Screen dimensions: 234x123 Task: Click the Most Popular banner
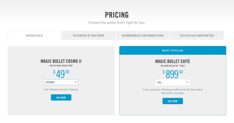pos(173,50)
